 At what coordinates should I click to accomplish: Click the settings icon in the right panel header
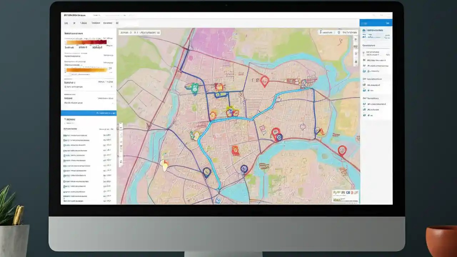(x=387, y=22)
